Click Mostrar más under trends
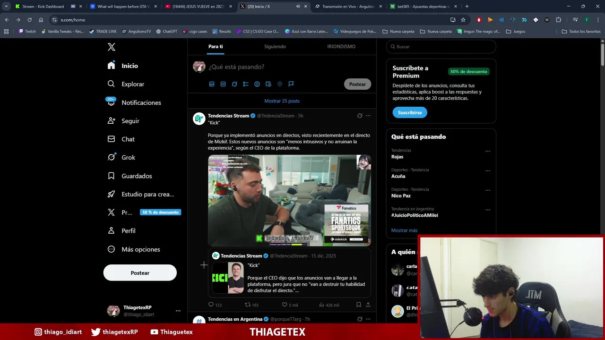Screen dimensions: 605x340 [404, 230]
